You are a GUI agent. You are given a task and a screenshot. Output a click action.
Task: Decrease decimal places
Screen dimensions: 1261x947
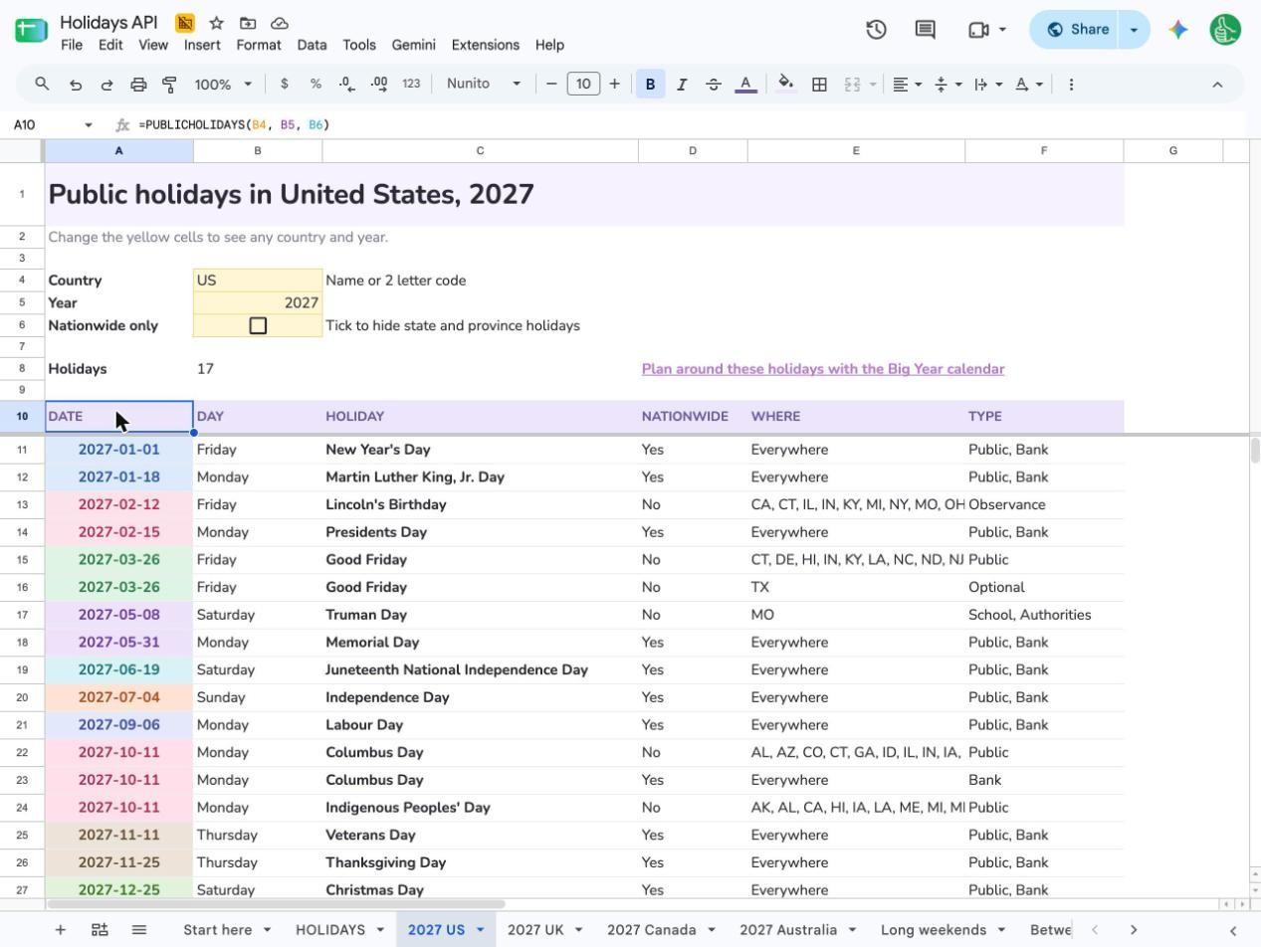346,85
